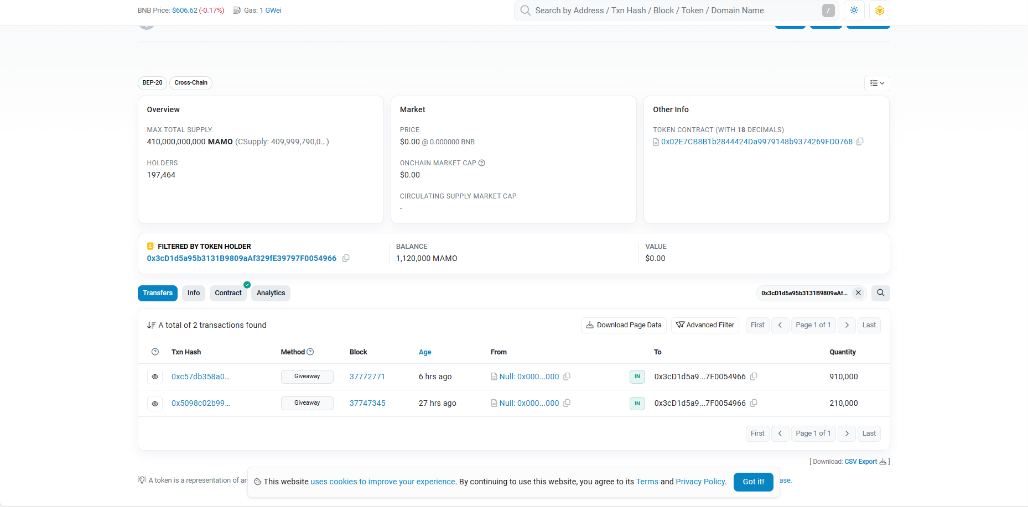This screenshot has height=507, width=1028.
Task: Open the Terms link in cookie banner
Action: point(647,482)
